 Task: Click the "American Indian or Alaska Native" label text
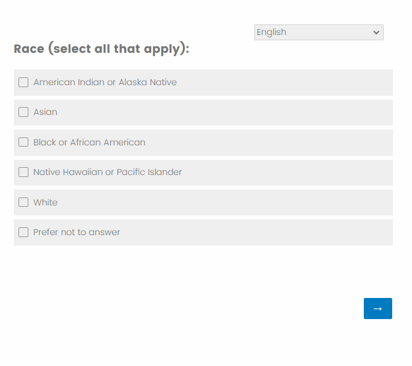tap(105, 83)
